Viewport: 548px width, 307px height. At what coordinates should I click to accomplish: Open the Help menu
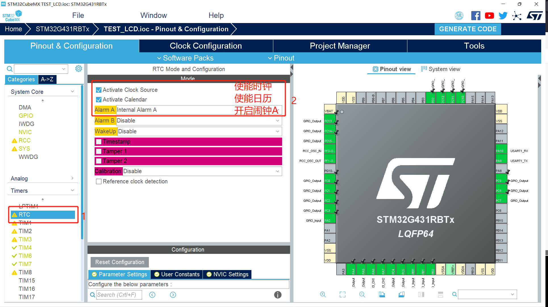(x=216, y=15)
